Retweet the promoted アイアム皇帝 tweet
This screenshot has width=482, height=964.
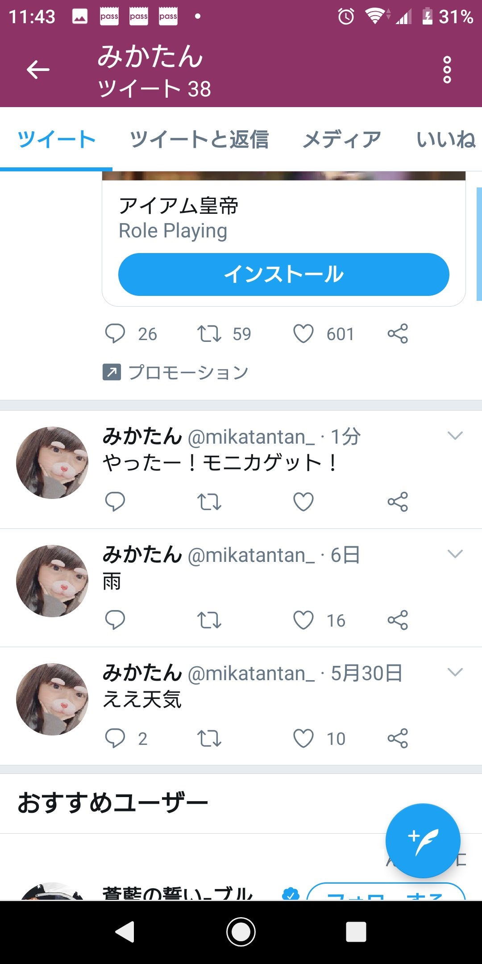click(x=209, y=334)
